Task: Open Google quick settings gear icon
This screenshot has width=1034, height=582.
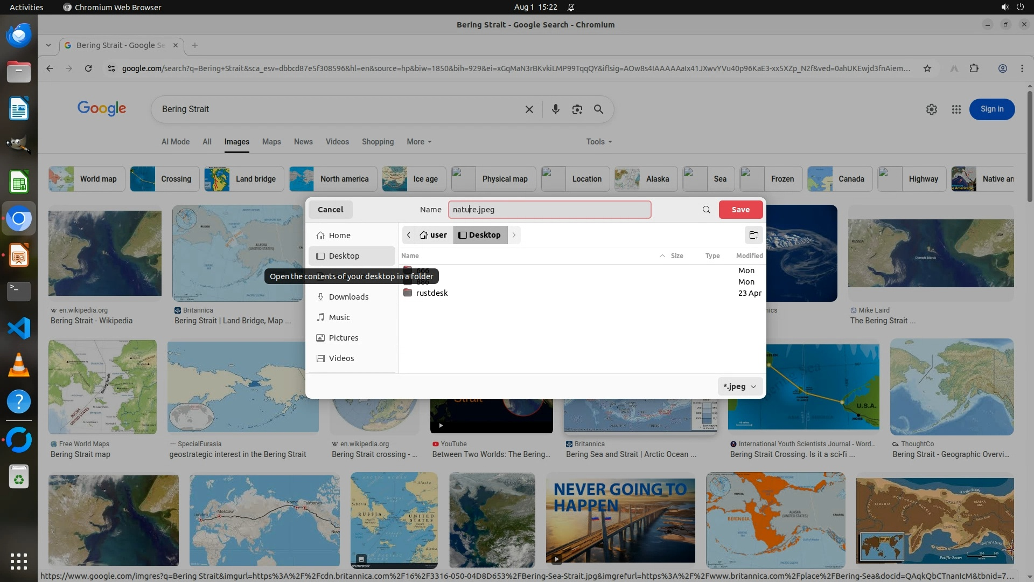Action: pyautogui.click(x=931, y=109)
